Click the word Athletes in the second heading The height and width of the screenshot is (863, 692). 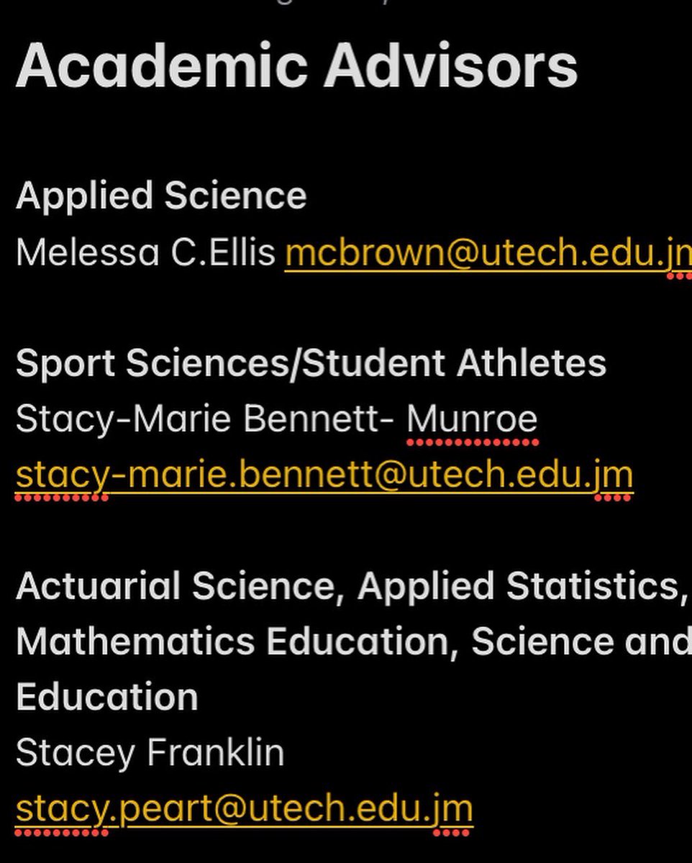tap(531, 364)
